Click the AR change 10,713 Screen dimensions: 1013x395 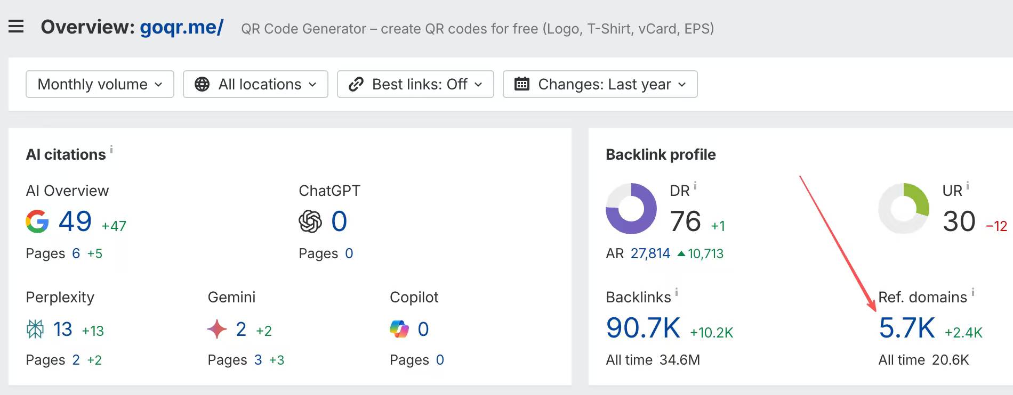(700, 253)
